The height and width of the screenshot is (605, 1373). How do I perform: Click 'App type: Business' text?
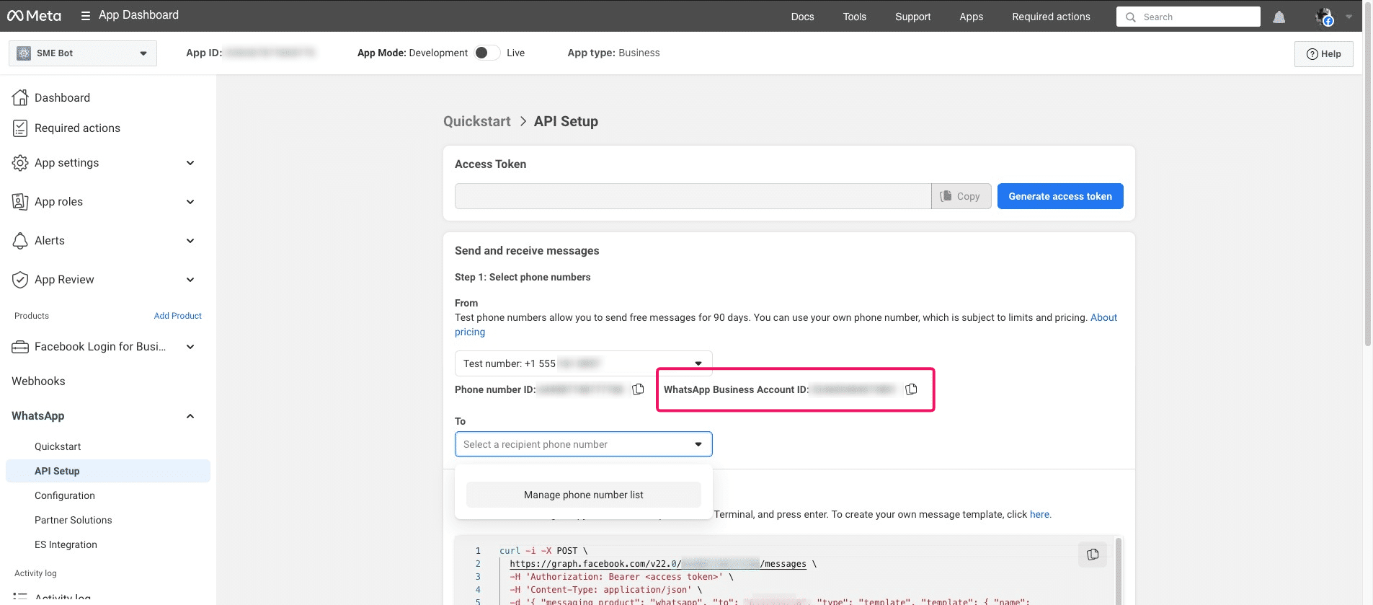click(613, 53)
